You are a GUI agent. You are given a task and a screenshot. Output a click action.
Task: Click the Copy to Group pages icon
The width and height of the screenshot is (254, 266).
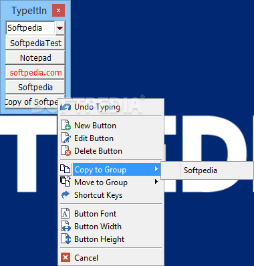[x=66, y=169]
